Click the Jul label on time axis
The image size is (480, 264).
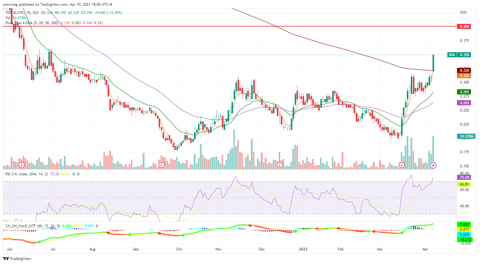[x=53, y=249]
